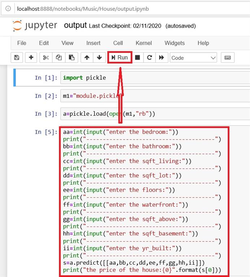Click the s=a.predict code line
250x277 pixels.
[x=134, y=263]
